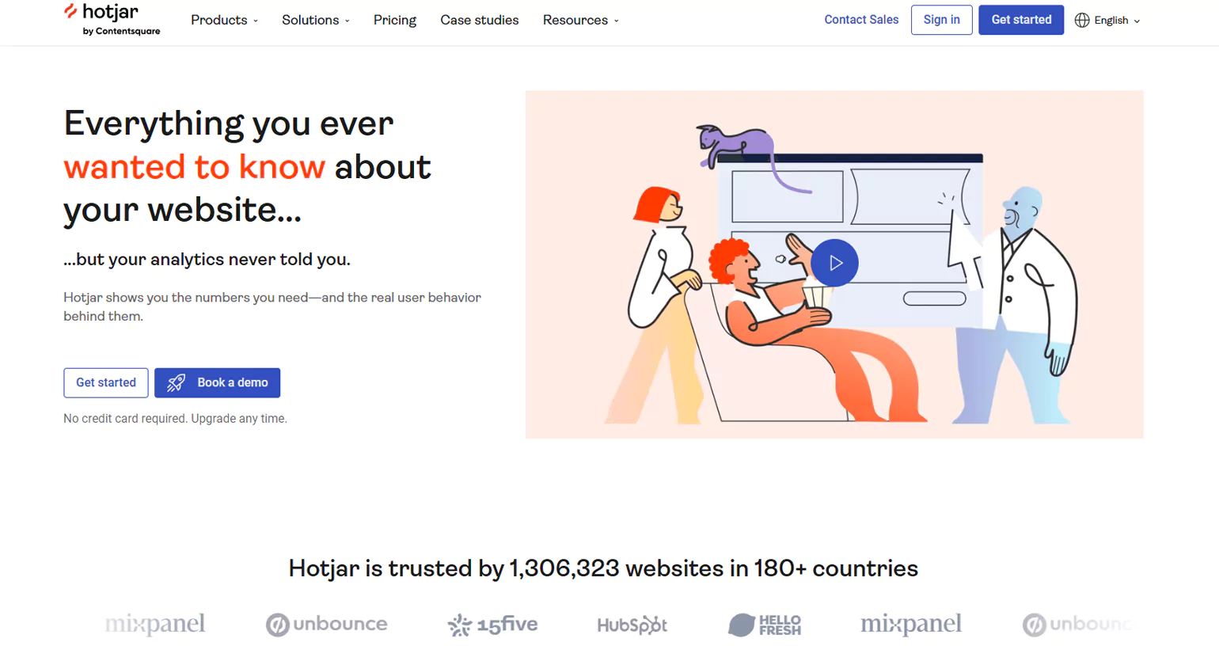The width and height of the screenshot is (1219, 665).
Task: Click the hero illustration image
Action: [834, 264]
